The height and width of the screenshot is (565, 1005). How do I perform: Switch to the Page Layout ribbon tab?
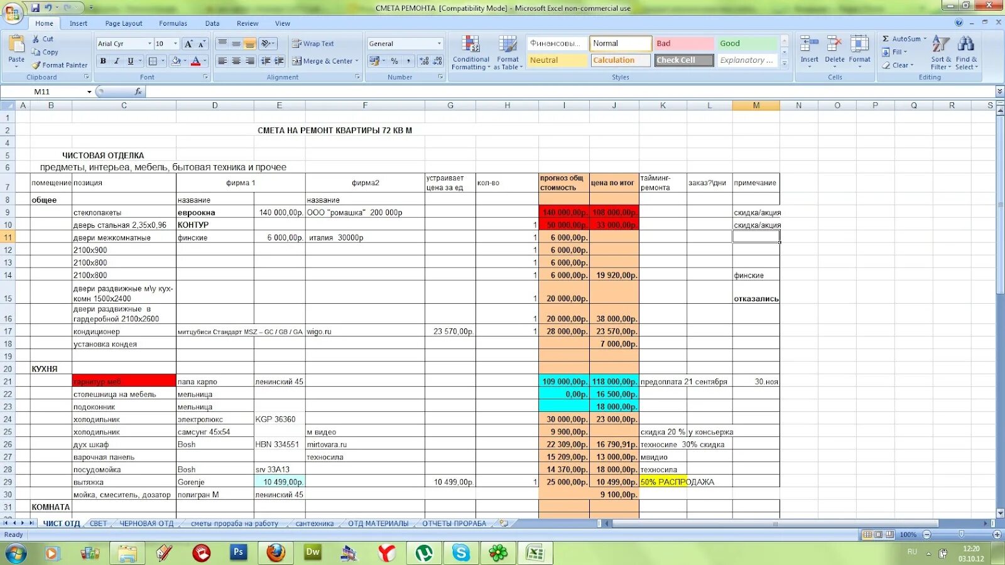[x=124, y=23]
